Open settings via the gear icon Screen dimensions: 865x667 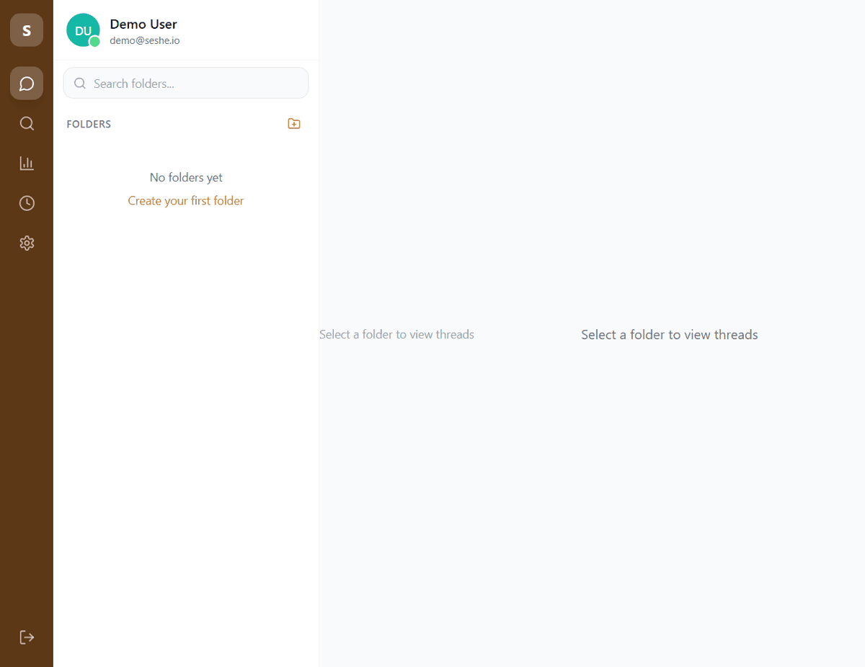(x=27, y=243)
